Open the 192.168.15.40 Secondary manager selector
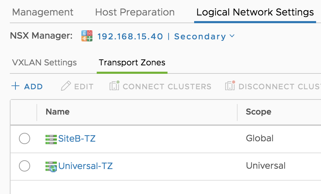 pos(166,36)
